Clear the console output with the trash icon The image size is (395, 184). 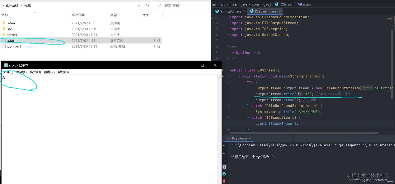(x=224, y=181)
